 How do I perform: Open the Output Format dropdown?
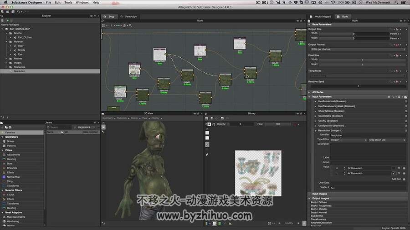358,49
